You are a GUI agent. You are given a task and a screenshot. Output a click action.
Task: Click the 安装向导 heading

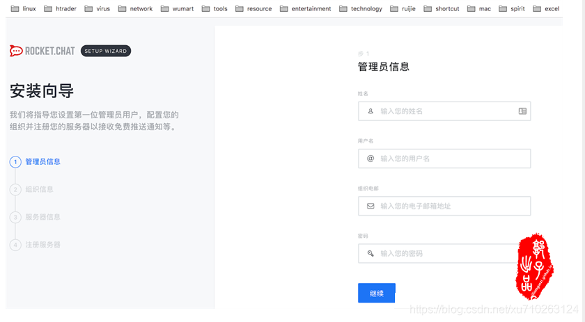coord(42,91)
